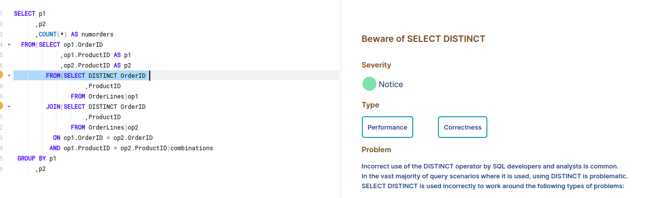
Task: Collapse the fold arrow at FROM(SELECT op1.OrderID line
Action: pyautogui.click(x=9, y=45)
